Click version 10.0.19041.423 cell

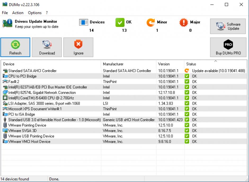[x=170, y=120]
